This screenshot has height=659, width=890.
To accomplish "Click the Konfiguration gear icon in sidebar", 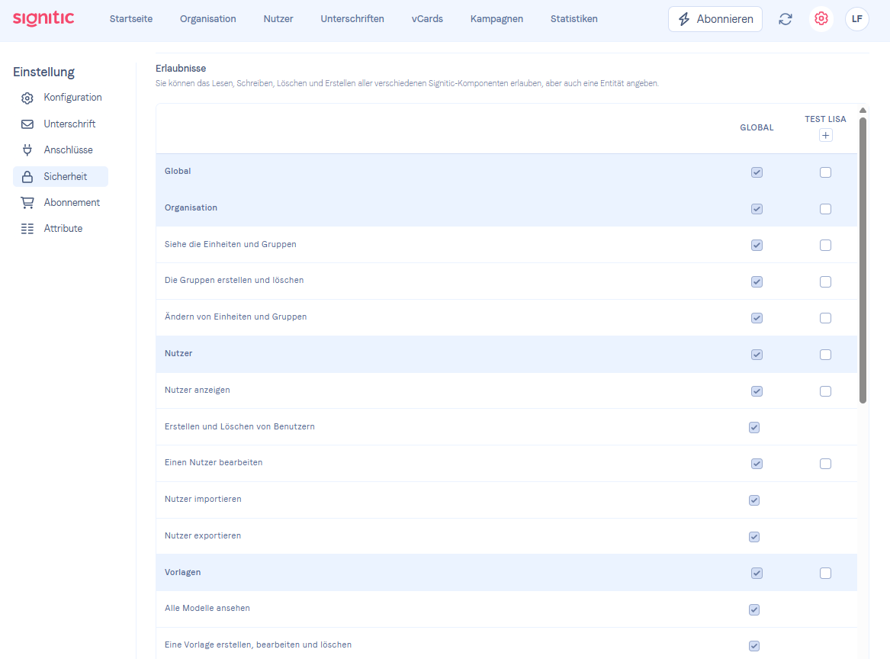I will [x=27, y=98].
